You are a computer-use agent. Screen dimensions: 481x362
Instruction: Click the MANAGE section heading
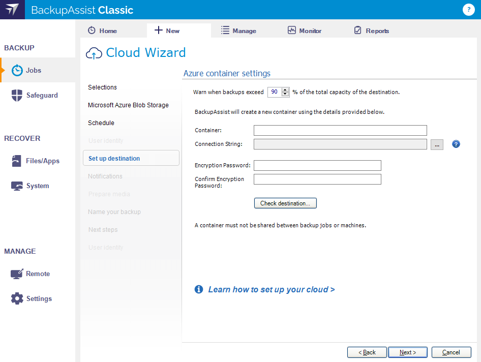[x=20, y=251]
